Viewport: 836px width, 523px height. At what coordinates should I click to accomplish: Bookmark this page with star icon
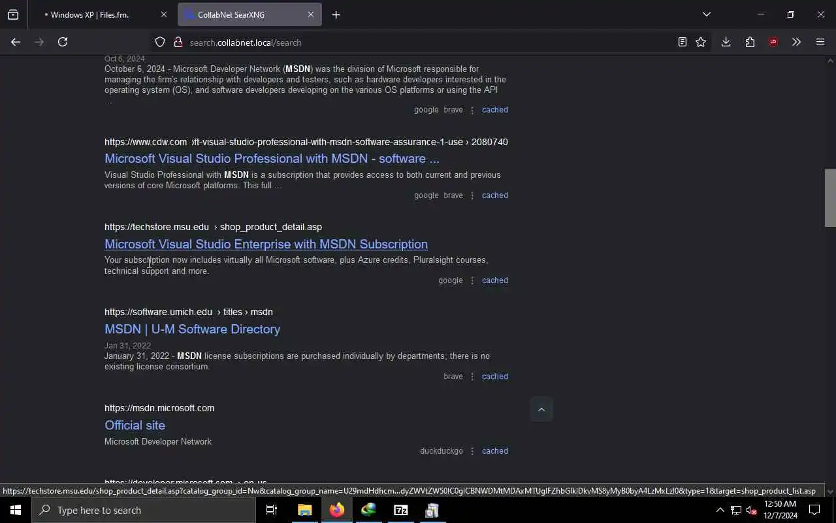[701, 42]
